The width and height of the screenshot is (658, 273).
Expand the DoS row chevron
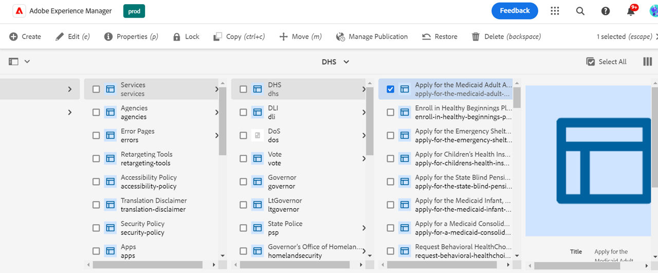363,135
